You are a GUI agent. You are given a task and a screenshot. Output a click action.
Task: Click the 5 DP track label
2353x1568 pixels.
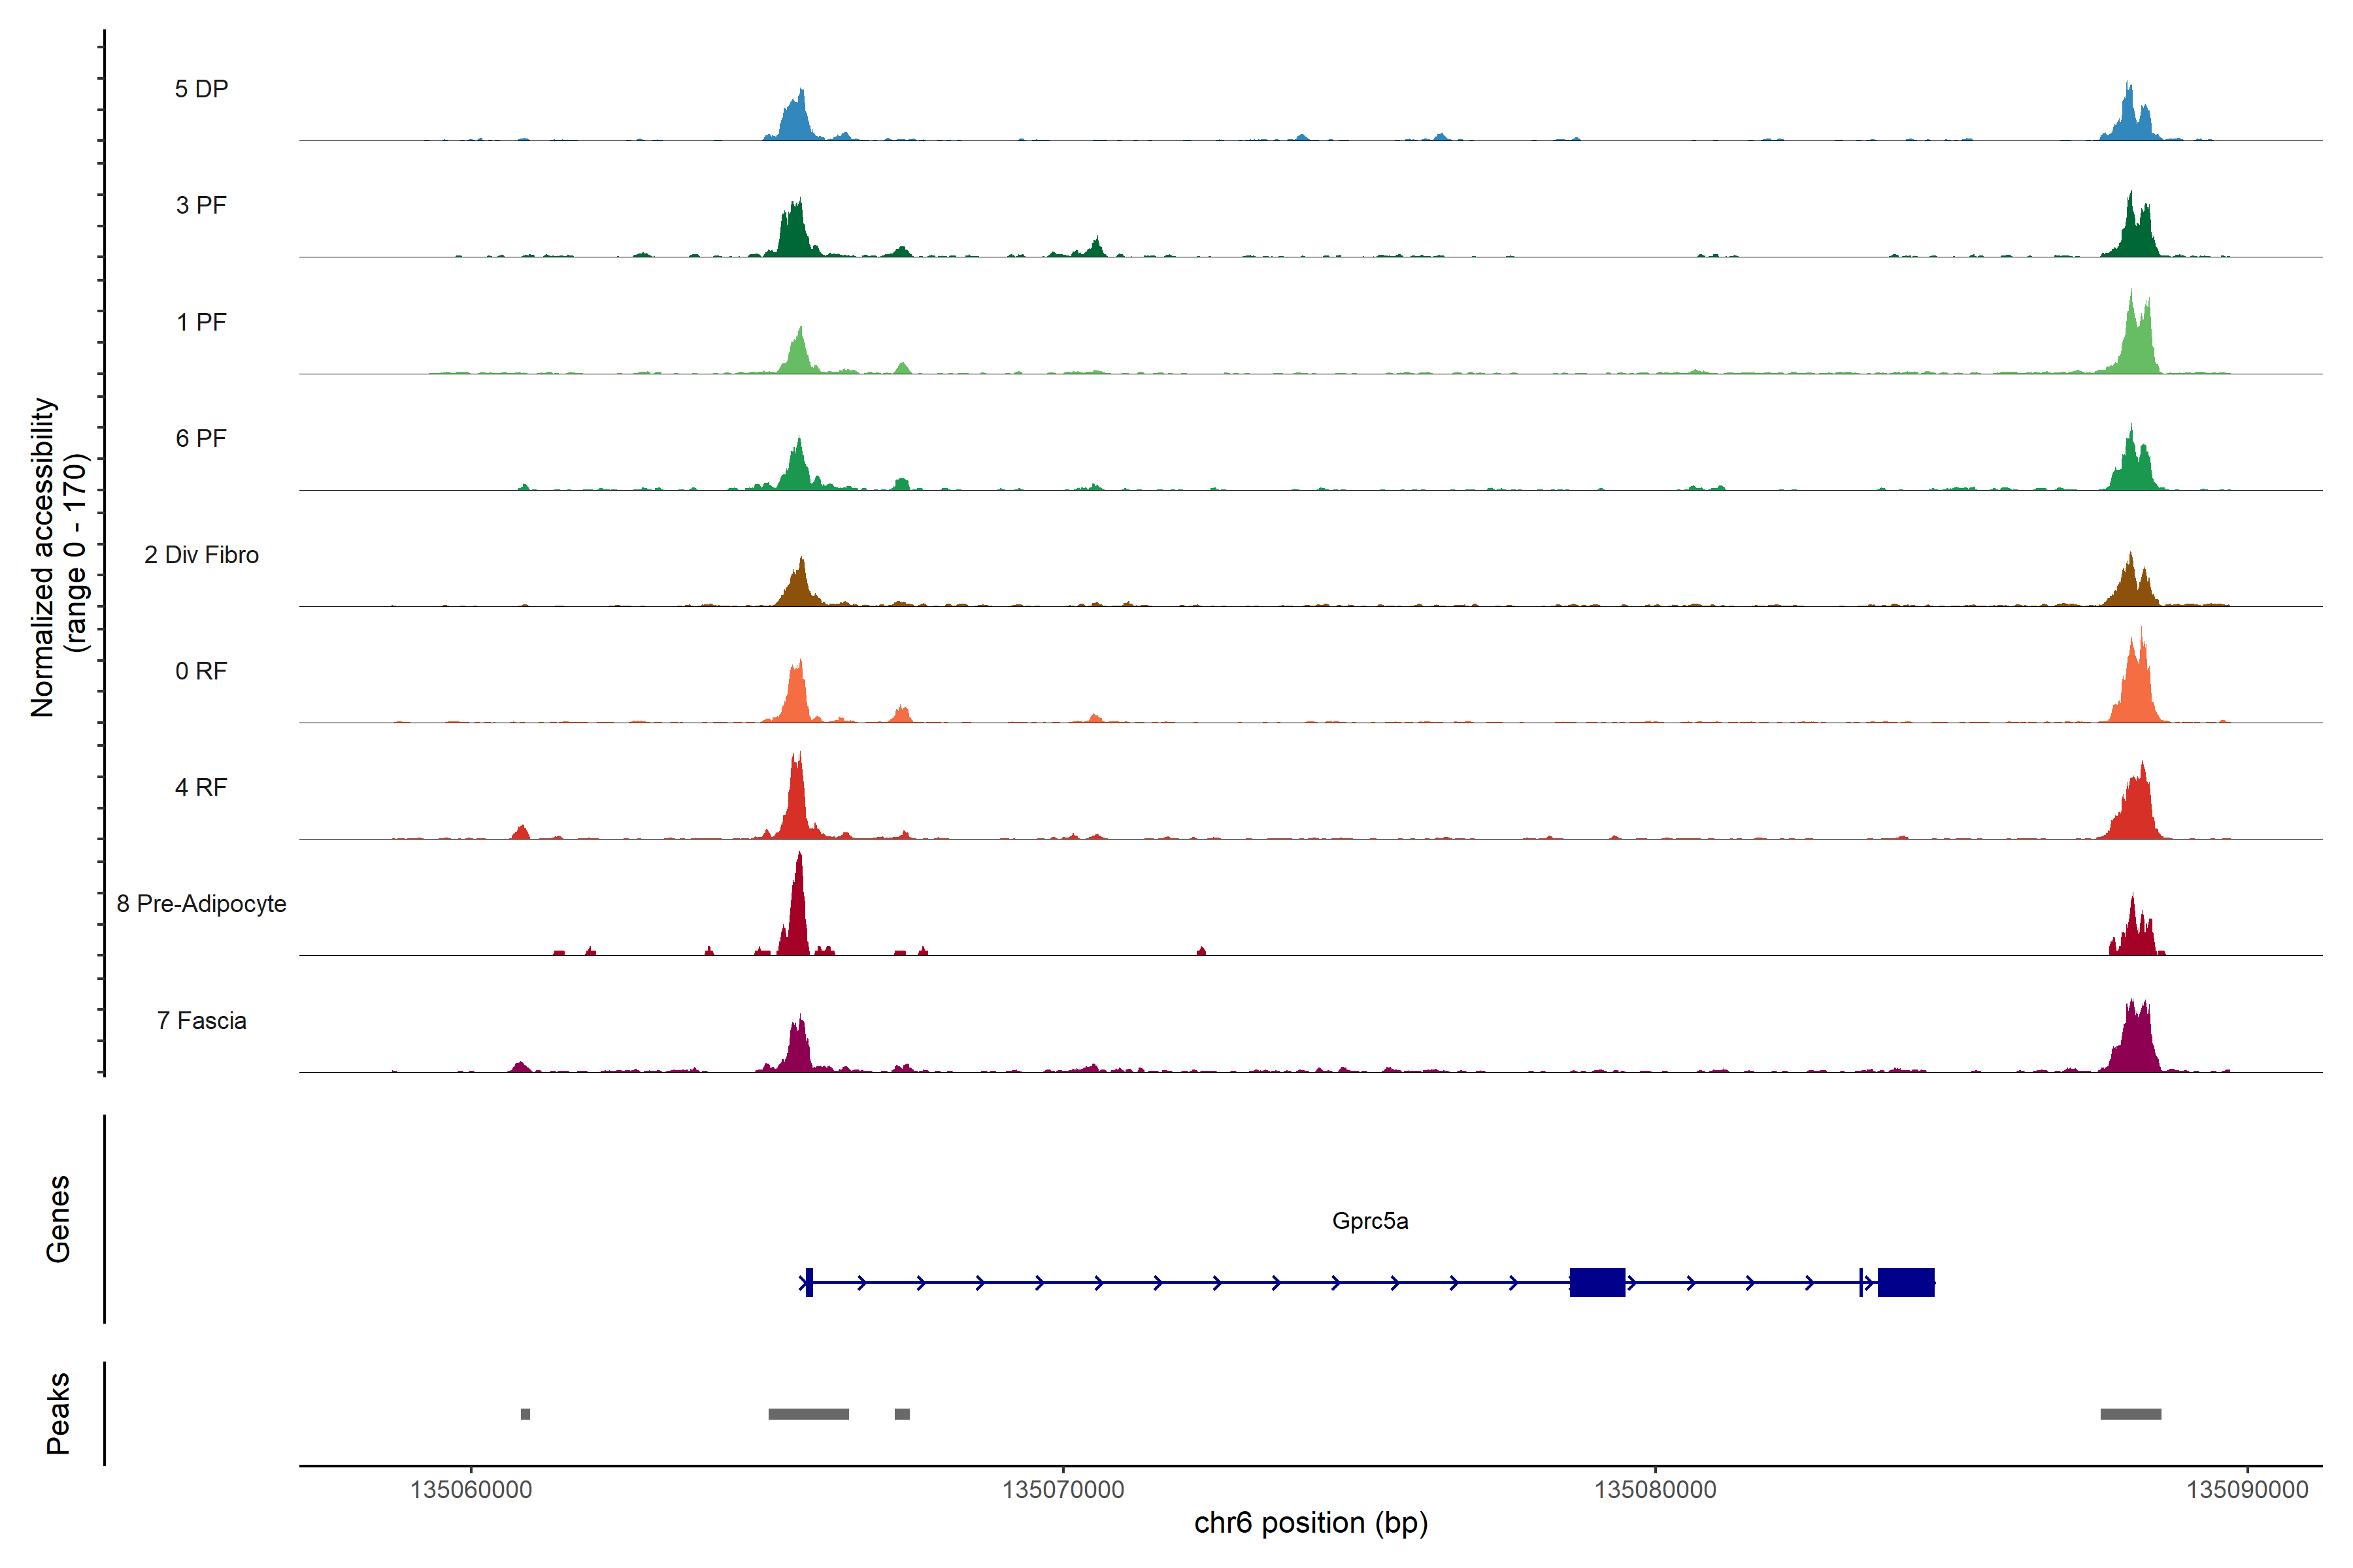(201, 89)
